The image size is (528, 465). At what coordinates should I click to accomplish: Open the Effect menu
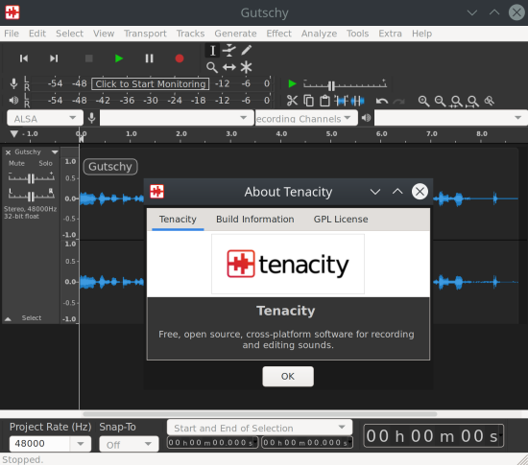coord(278,34)
